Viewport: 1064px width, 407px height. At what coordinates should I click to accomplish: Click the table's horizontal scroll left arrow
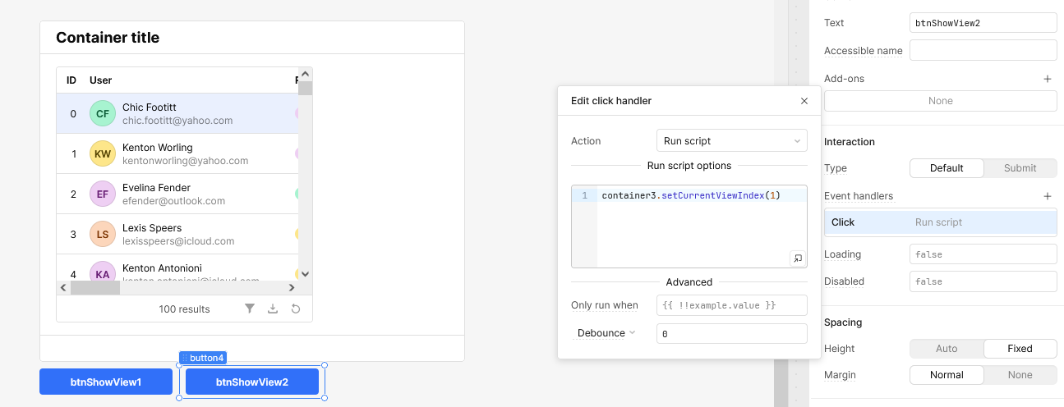pyautogui.click(x=63, y=288)
